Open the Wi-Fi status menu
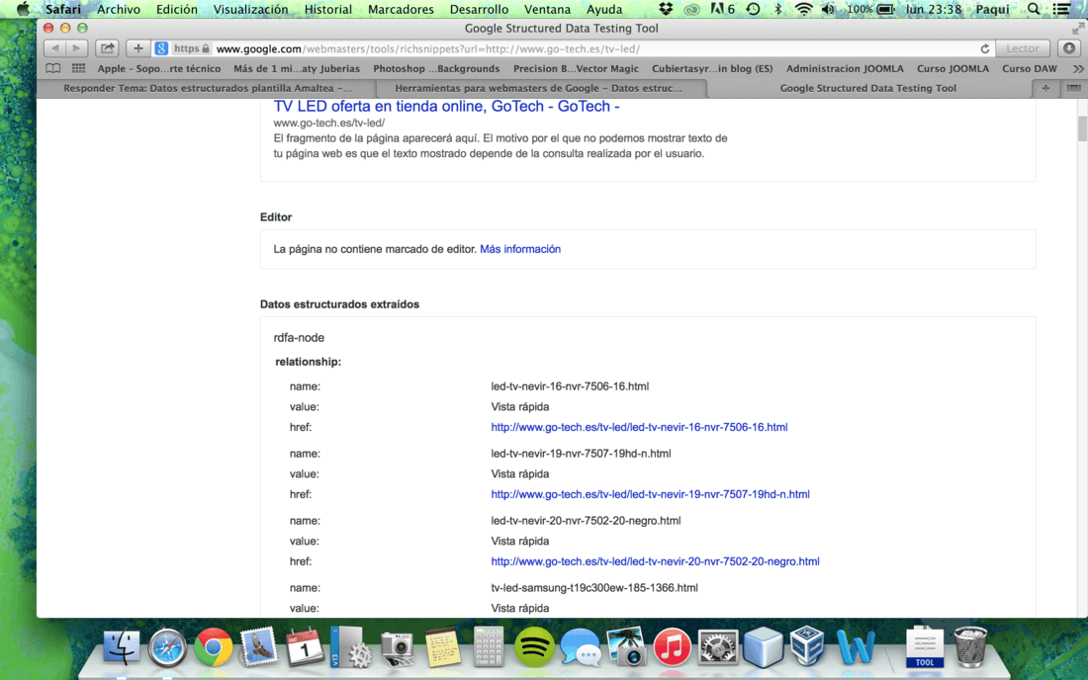 803,9
